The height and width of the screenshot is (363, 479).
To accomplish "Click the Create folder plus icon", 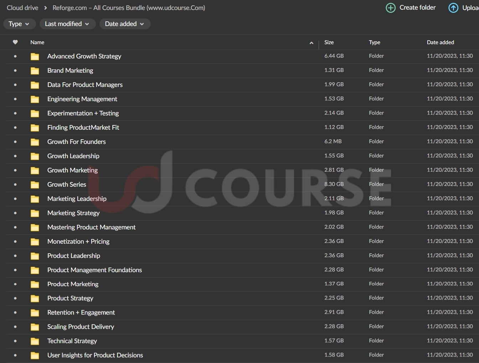I will tap(391, 8).
